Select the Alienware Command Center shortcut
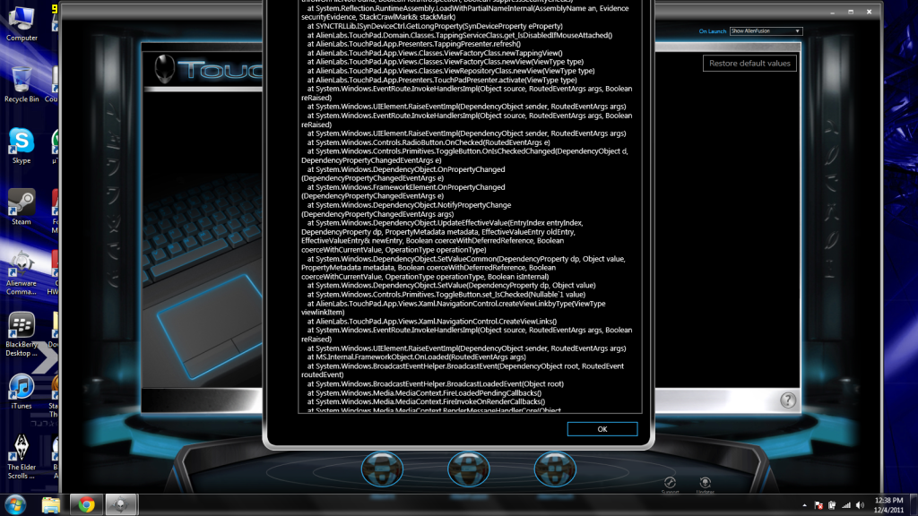 point(22,273)
